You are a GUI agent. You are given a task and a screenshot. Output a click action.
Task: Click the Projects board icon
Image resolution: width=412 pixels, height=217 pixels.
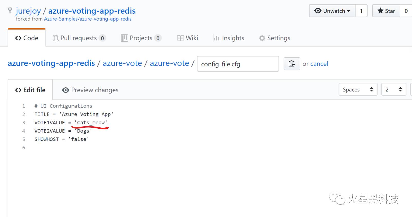(x=125, y=38)
